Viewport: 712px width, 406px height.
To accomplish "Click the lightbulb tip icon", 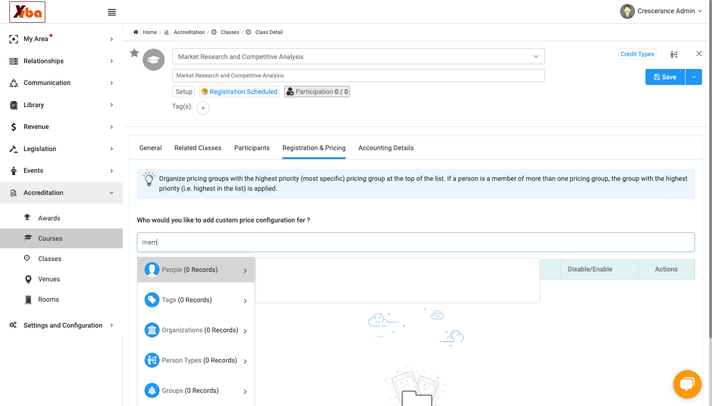I will [x=149, y=179].
